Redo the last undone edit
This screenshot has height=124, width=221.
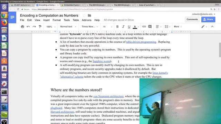[34, 27]
